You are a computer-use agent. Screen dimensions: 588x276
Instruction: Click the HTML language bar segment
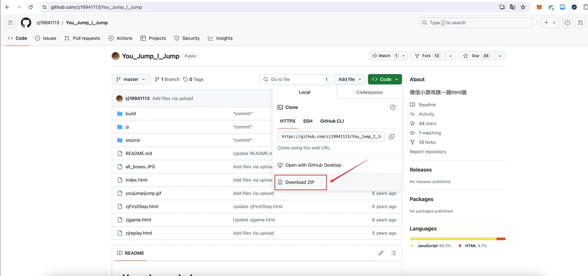tap(501, 239)
